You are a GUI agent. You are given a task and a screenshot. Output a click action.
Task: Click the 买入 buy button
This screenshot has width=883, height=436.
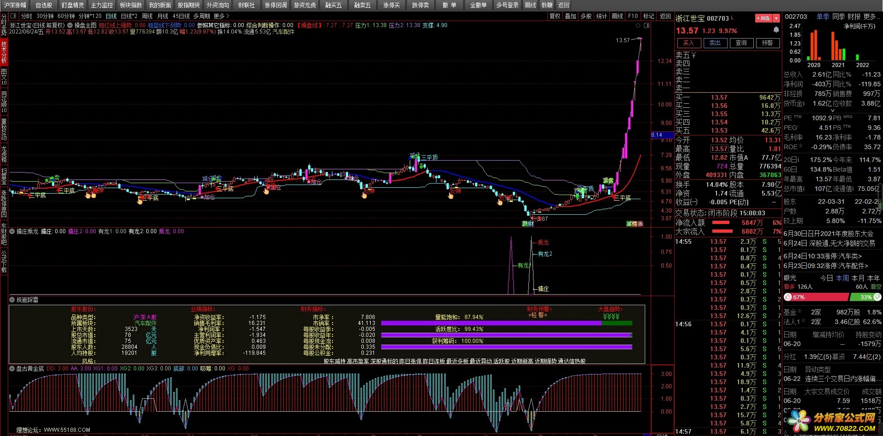tap(688, 43)
